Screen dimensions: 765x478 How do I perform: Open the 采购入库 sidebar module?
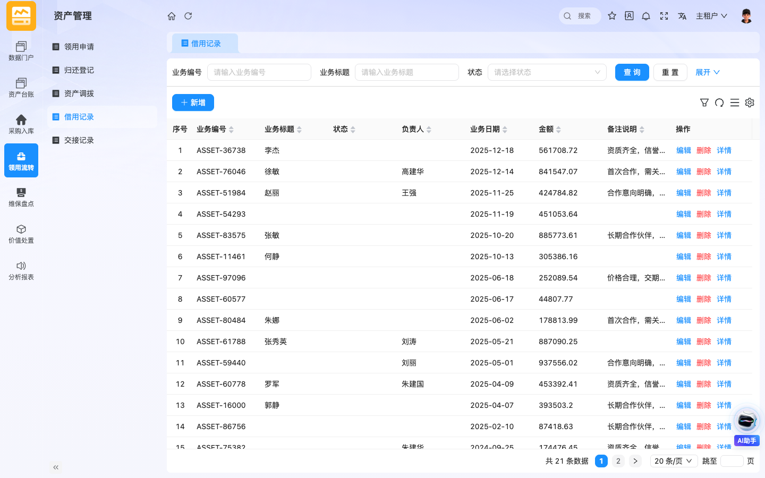pos(21,124)
